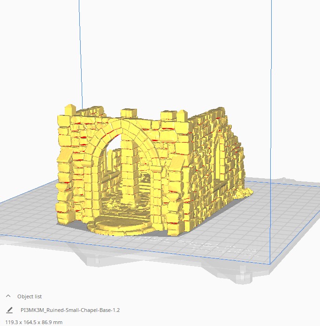Select PI3MK3M_Ruined-Small-Chapel-Base-1.2 object name
Image resolution: width=320 pixels, height=326 pixels.
coord(70,310)
